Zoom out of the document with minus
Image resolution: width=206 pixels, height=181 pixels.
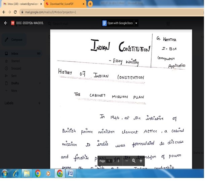pyautogui.click(x=127, y=161)
